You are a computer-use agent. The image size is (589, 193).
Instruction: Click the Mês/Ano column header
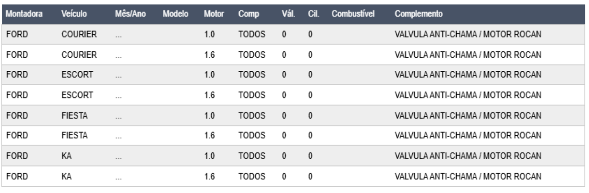[130, 14]
